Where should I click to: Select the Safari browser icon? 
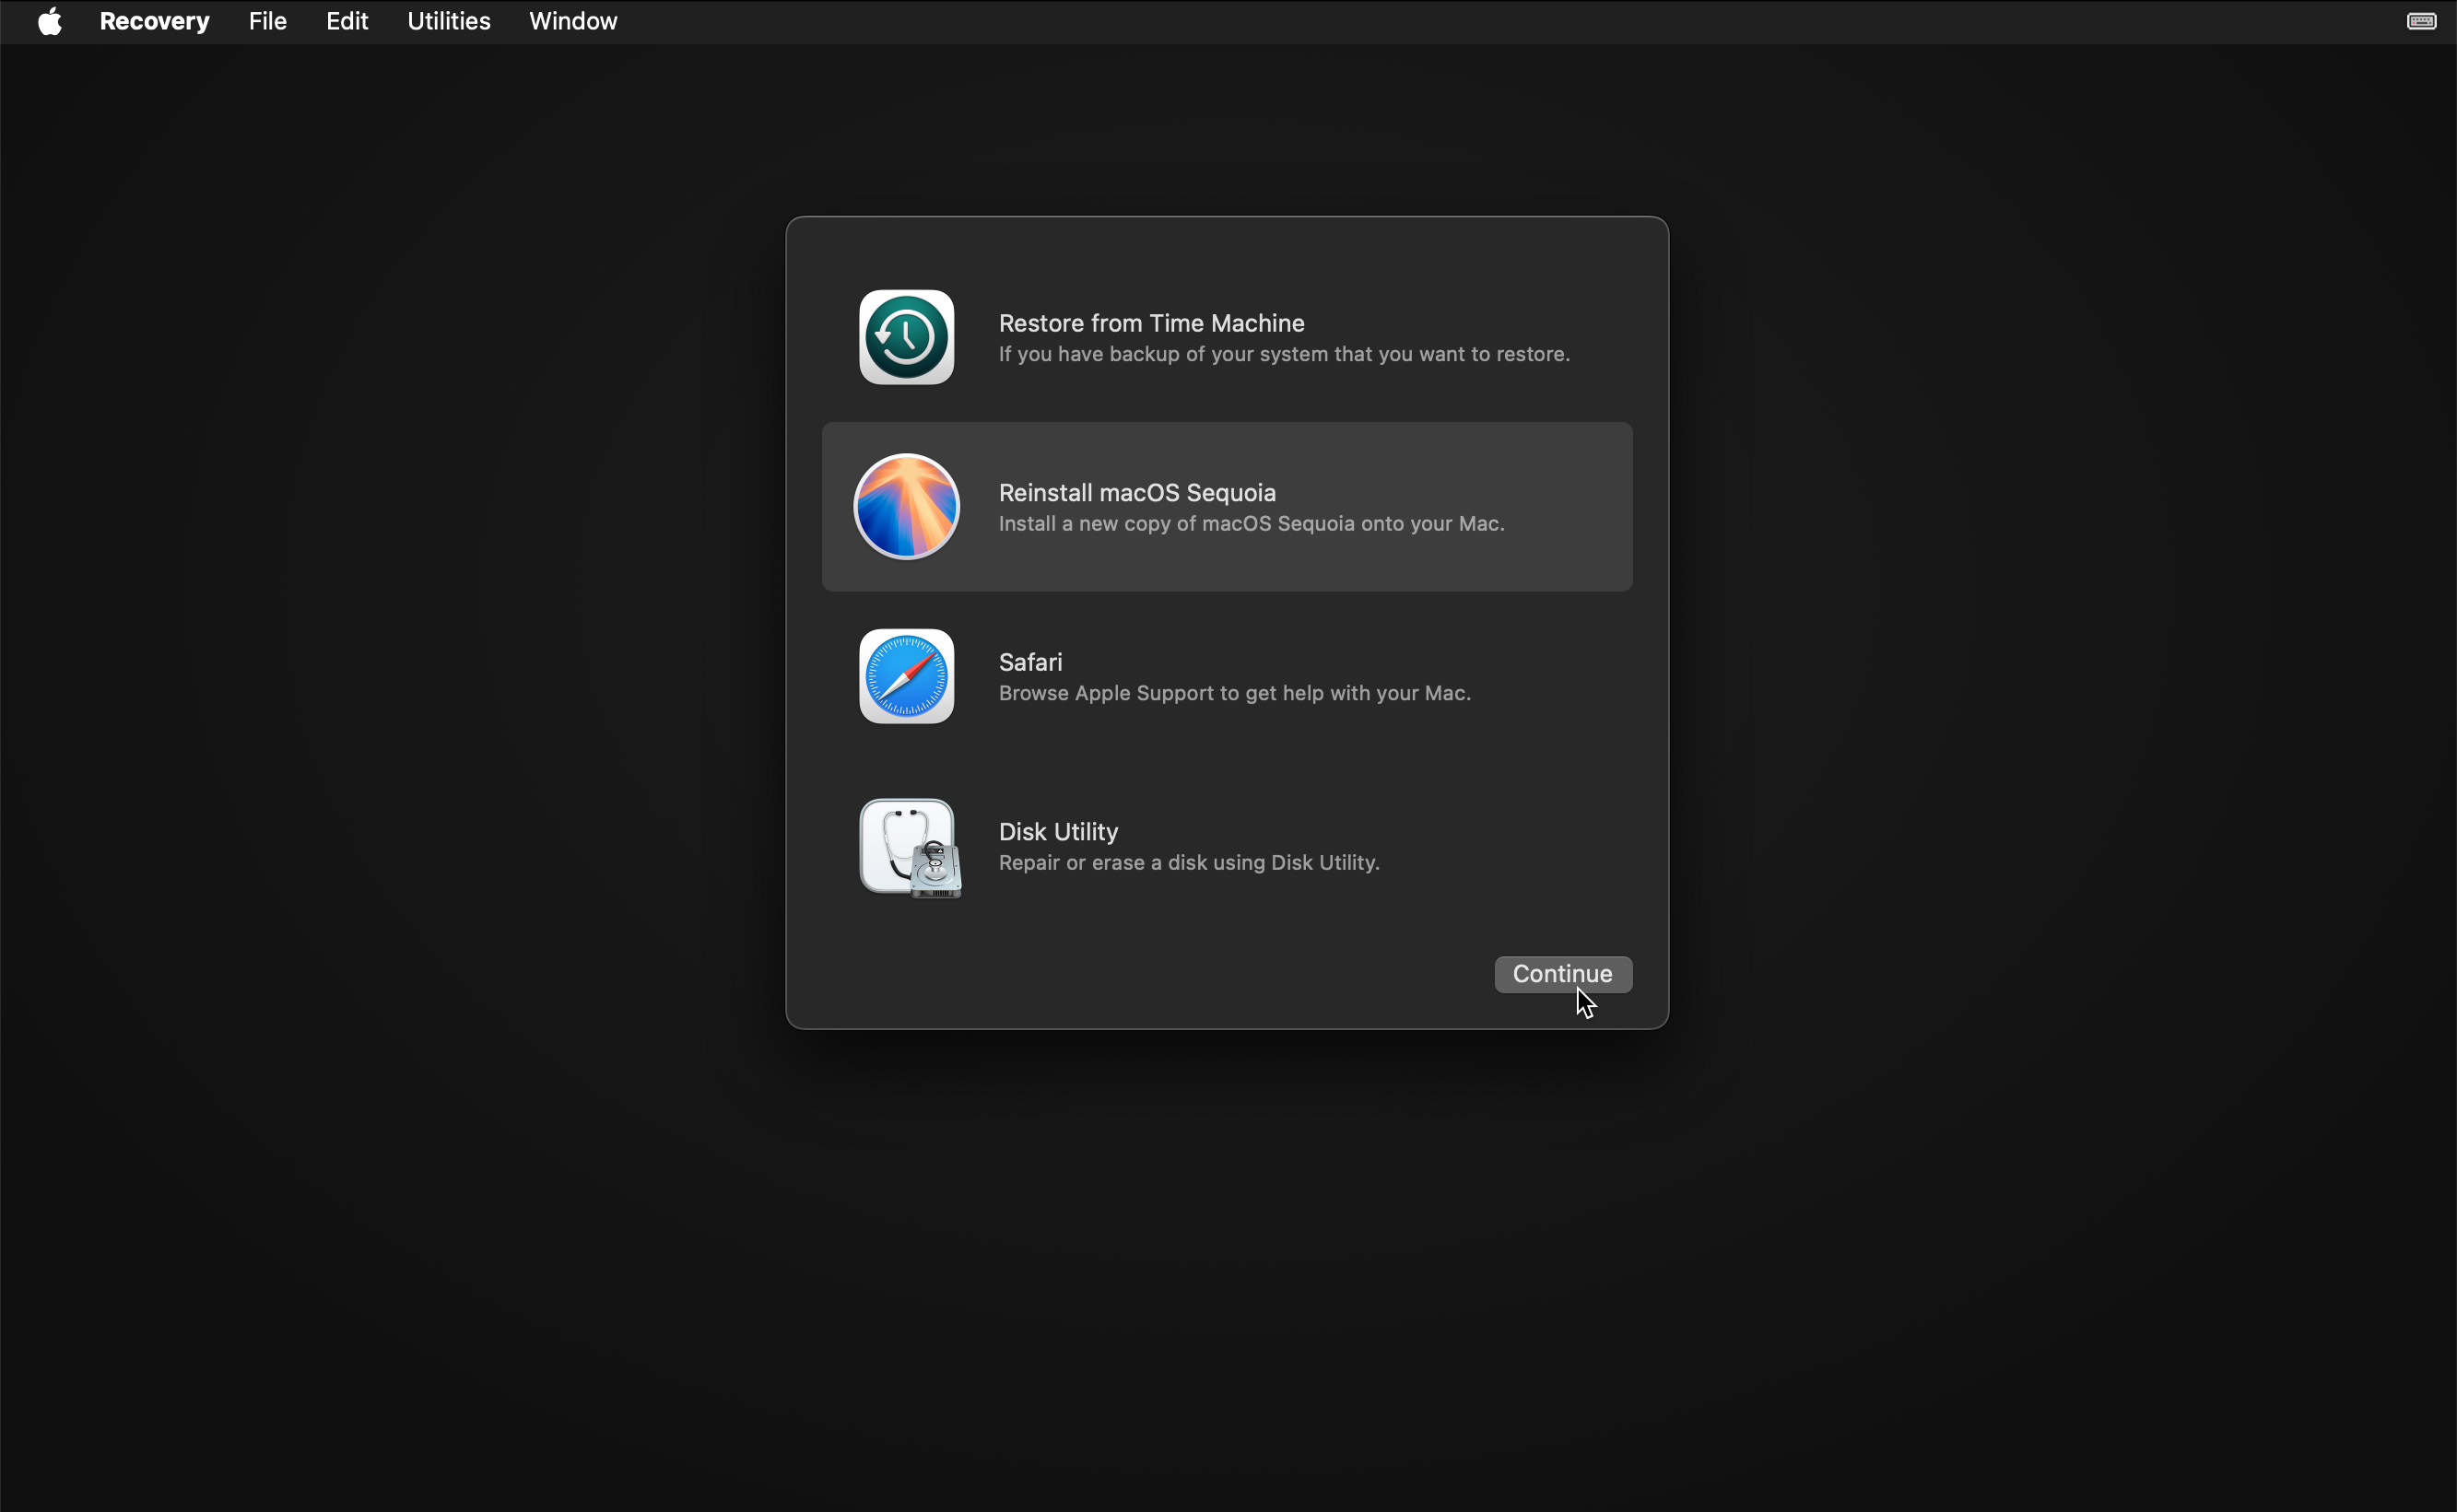pyautogui.click(x=906, y=675)
